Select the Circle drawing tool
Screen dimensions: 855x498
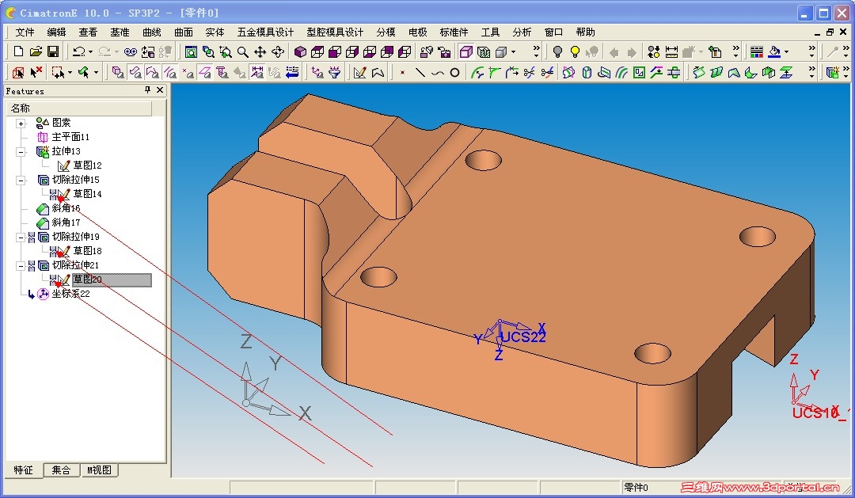click(x=454, y=72)
